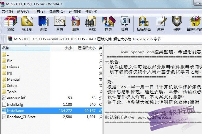Click the 查找 (Find) binoculars icon
This screenshot has height=134, width=202.
[91, 21]
